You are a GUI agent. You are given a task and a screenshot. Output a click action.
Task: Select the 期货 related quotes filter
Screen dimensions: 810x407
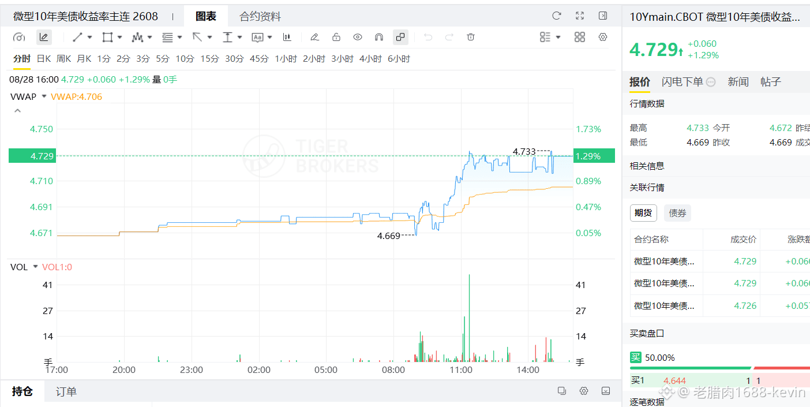tap(643, 213)
